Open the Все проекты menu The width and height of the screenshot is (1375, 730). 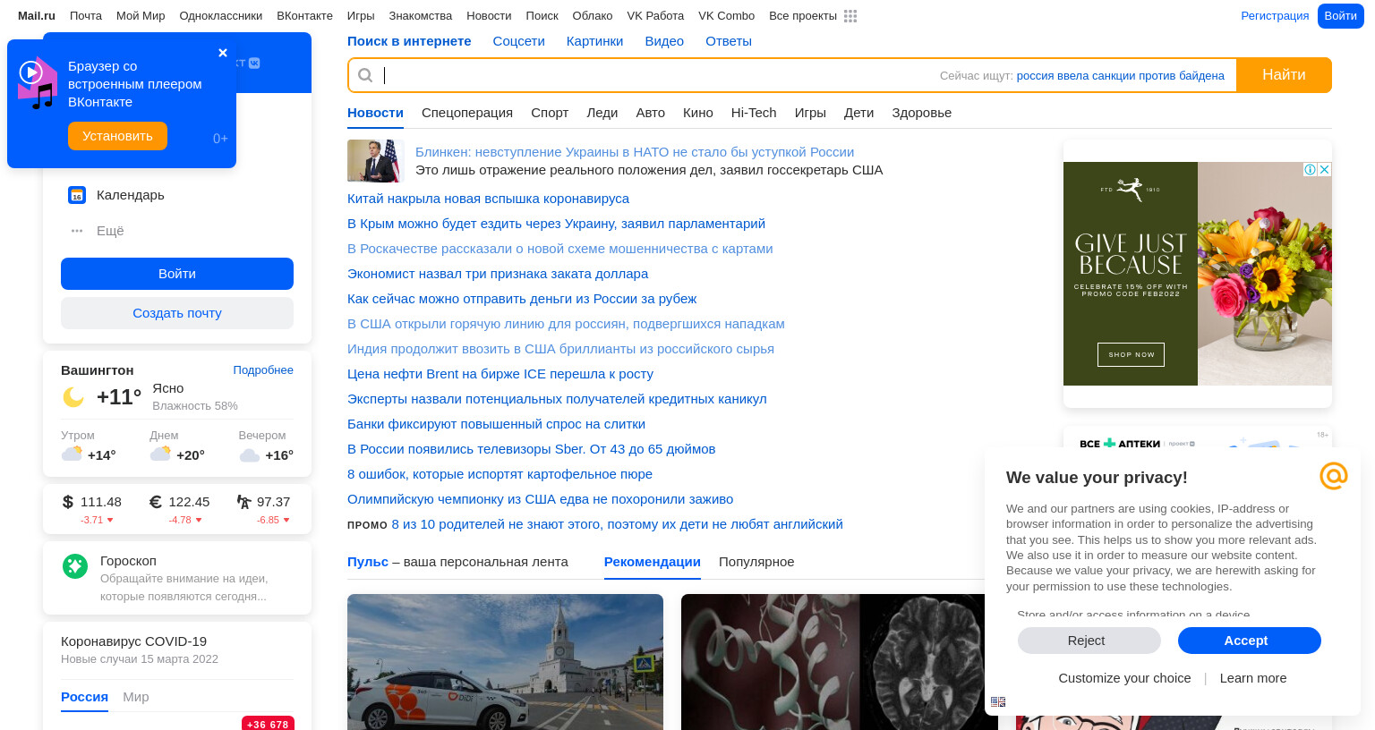pos(803,16)
